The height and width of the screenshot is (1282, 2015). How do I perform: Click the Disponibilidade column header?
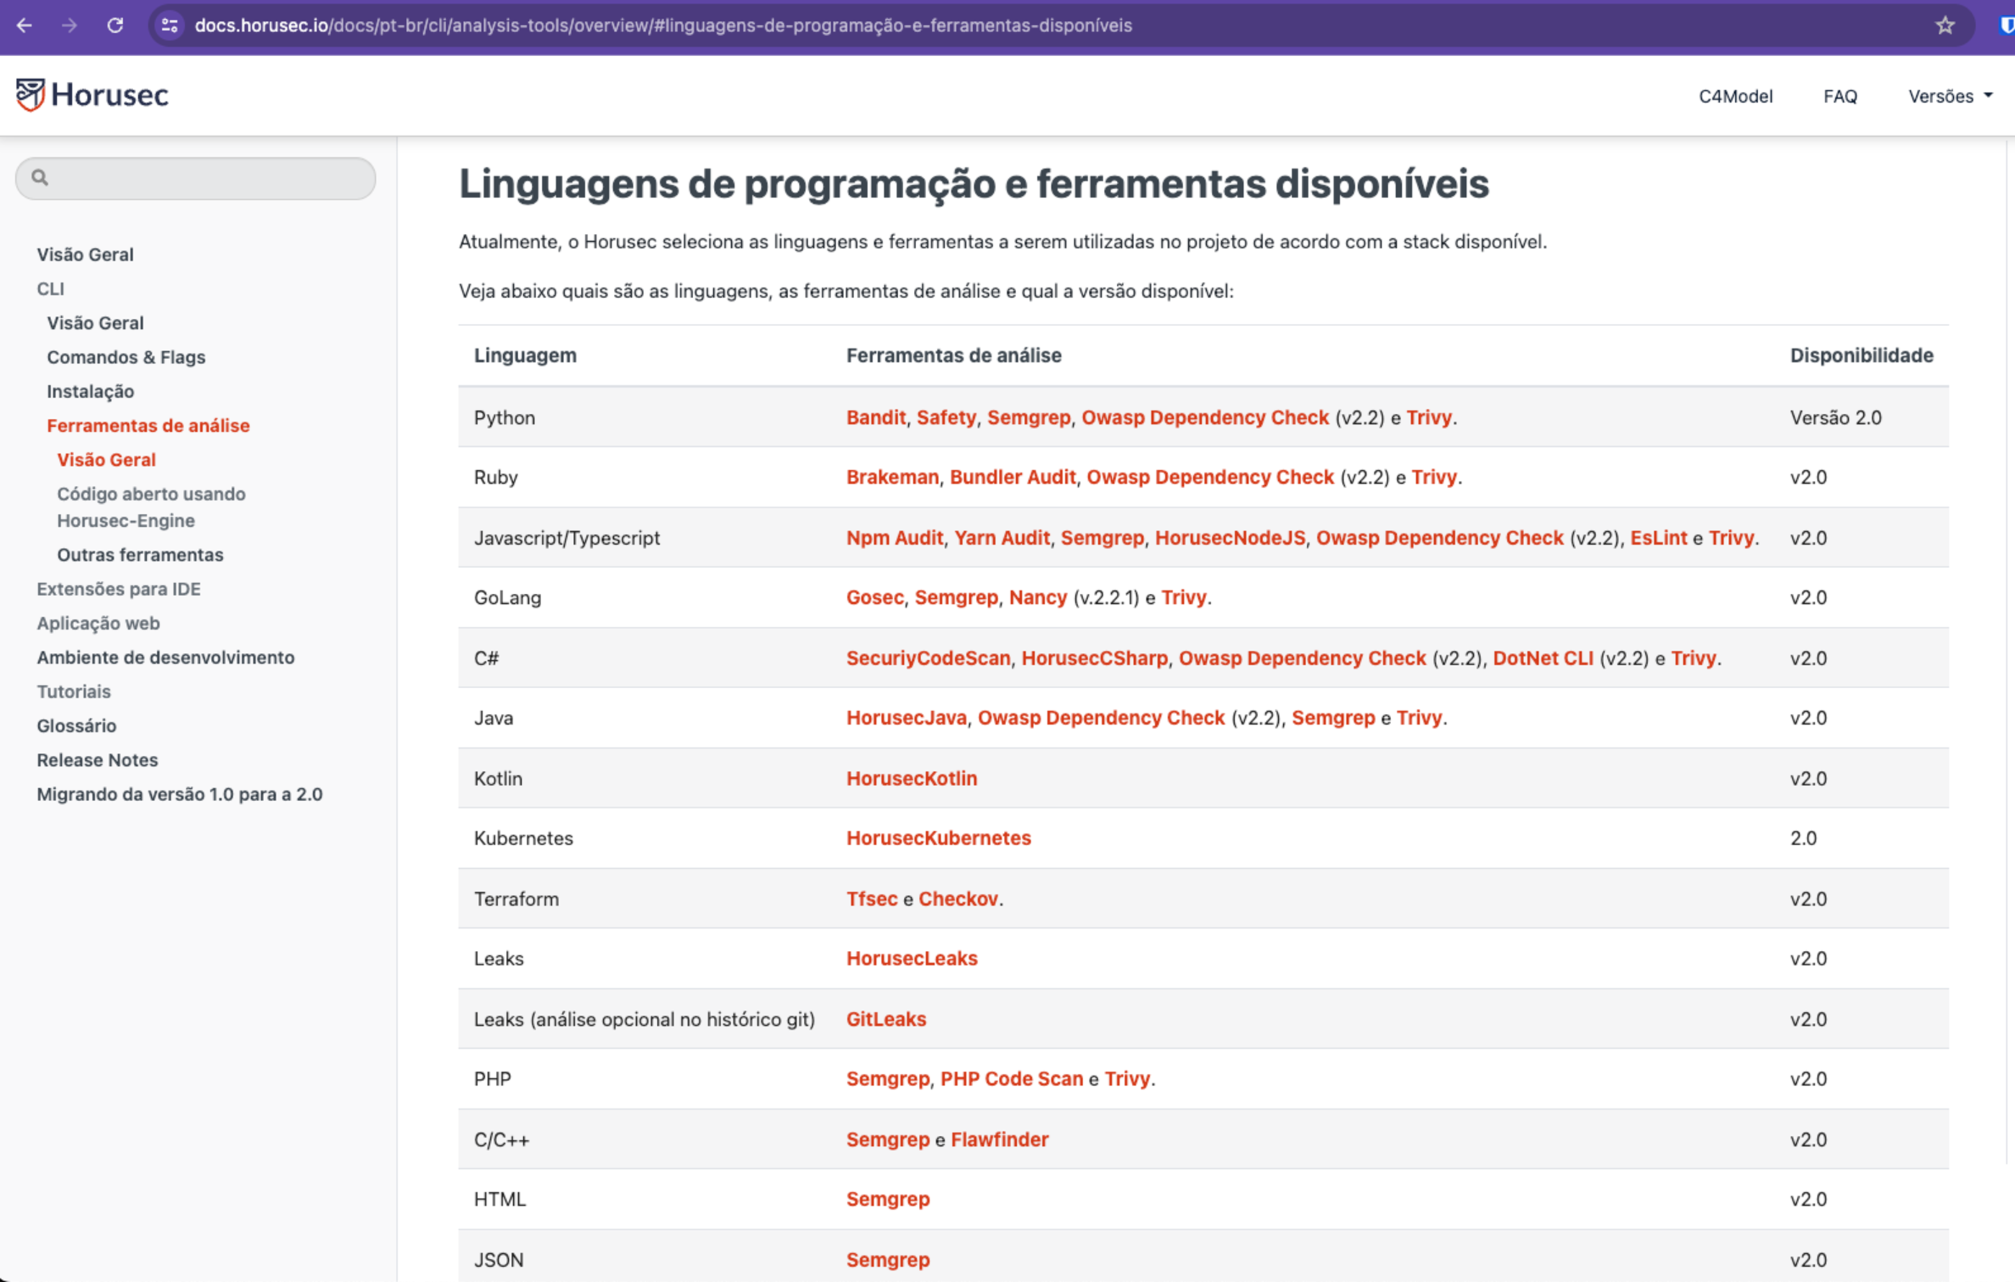[x=1862, y=356]
